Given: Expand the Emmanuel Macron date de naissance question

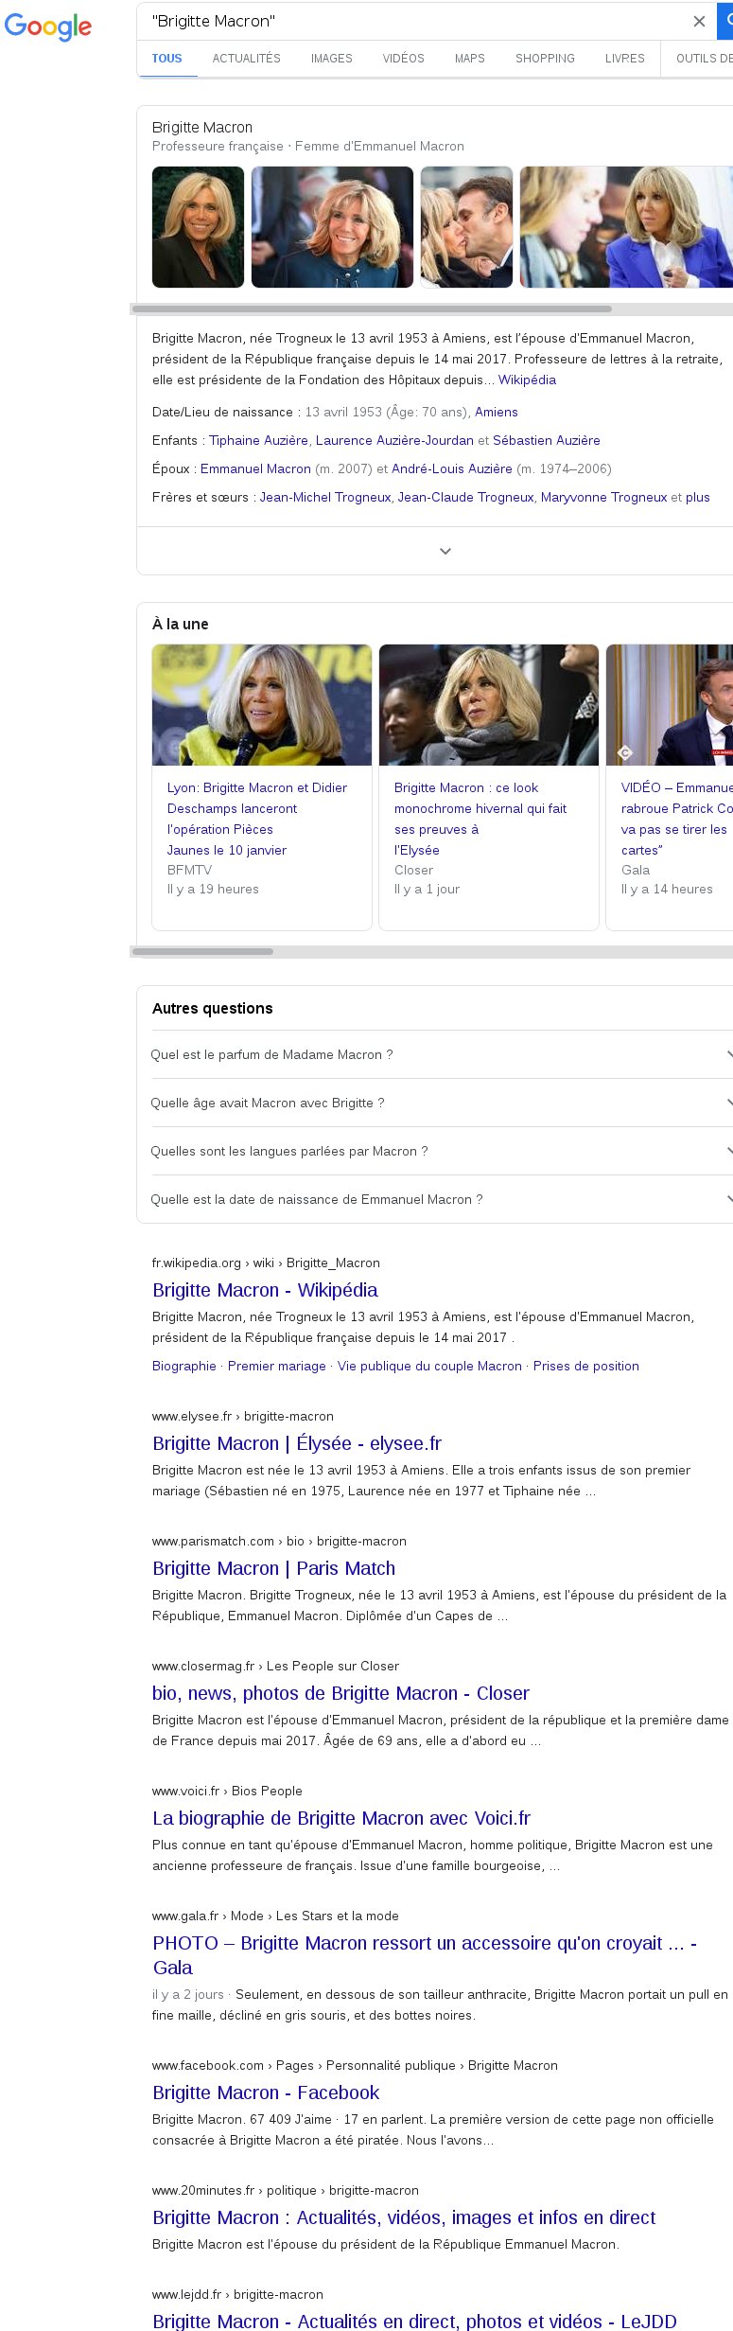Looking at the screenshot, I should click(442, 1199).
